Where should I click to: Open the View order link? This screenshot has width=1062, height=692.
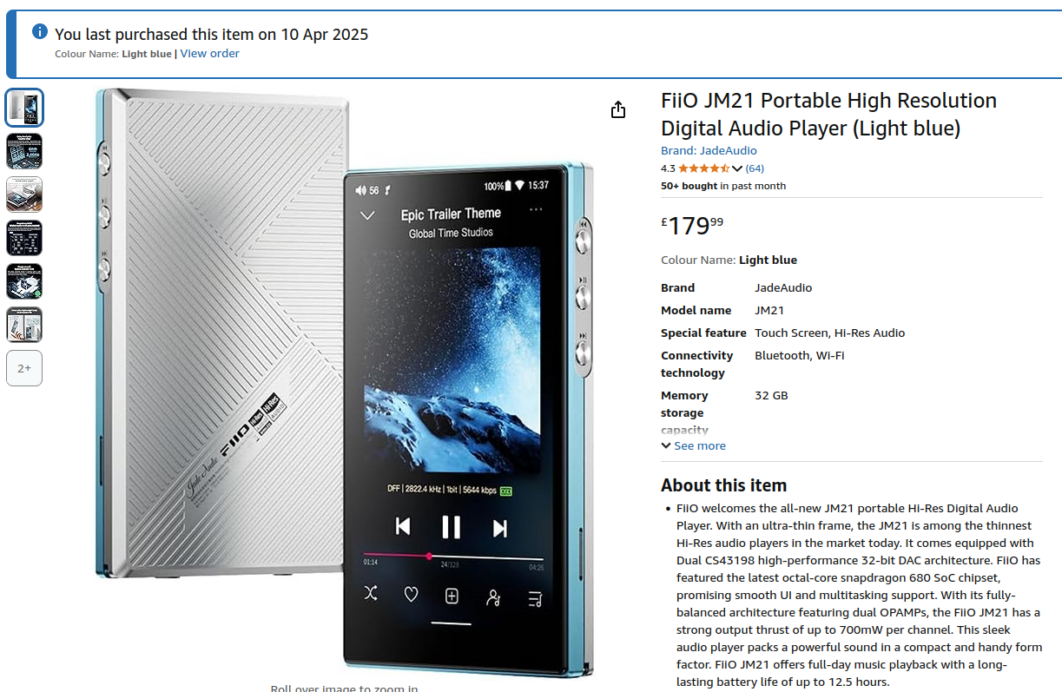[209, 54]
